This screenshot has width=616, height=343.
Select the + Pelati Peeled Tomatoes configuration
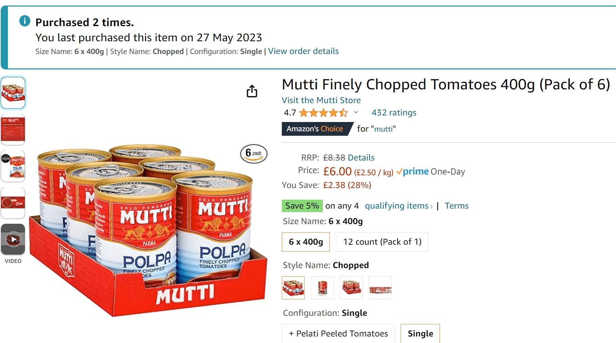(338, 333)
